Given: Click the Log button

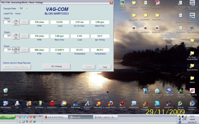Looking at the screenshot, I should click(x=105, y=67).
